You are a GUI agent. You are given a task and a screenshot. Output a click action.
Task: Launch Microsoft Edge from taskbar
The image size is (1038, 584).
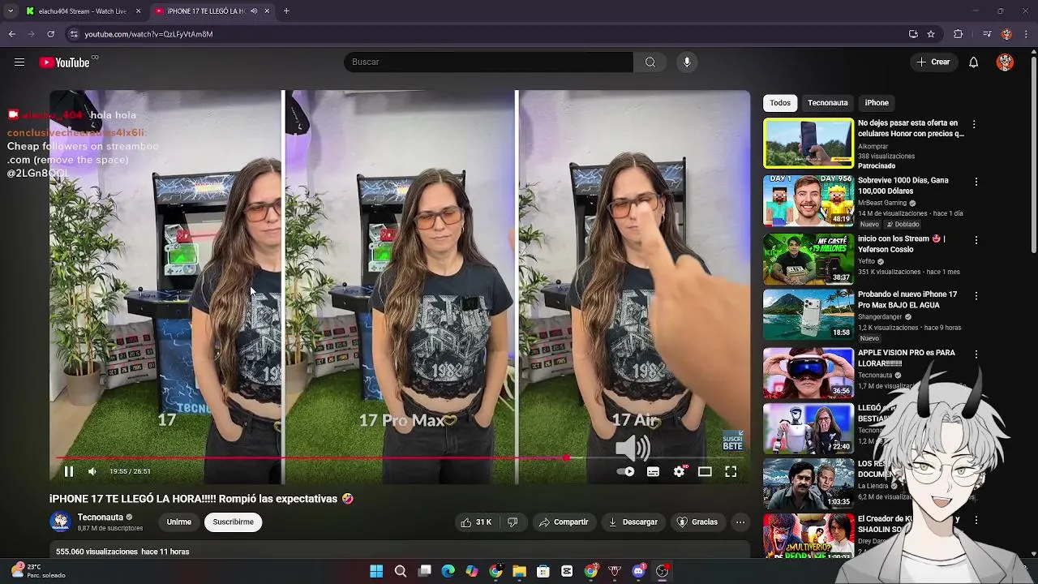tap(448, 571)
